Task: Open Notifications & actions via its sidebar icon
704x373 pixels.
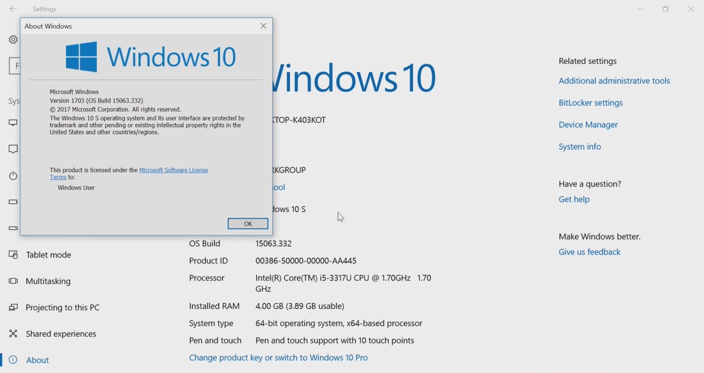Action: coord(13,149)
